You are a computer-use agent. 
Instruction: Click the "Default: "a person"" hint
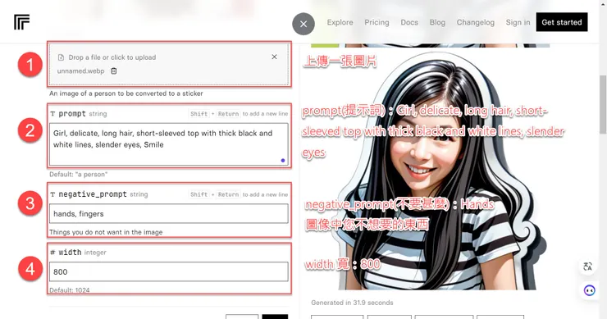(78, 174)
